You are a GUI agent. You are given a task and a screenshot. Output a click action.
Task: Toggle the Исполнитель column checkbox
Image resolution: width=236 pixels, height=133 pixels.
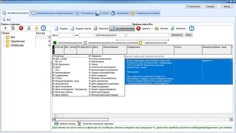point(54,84)
